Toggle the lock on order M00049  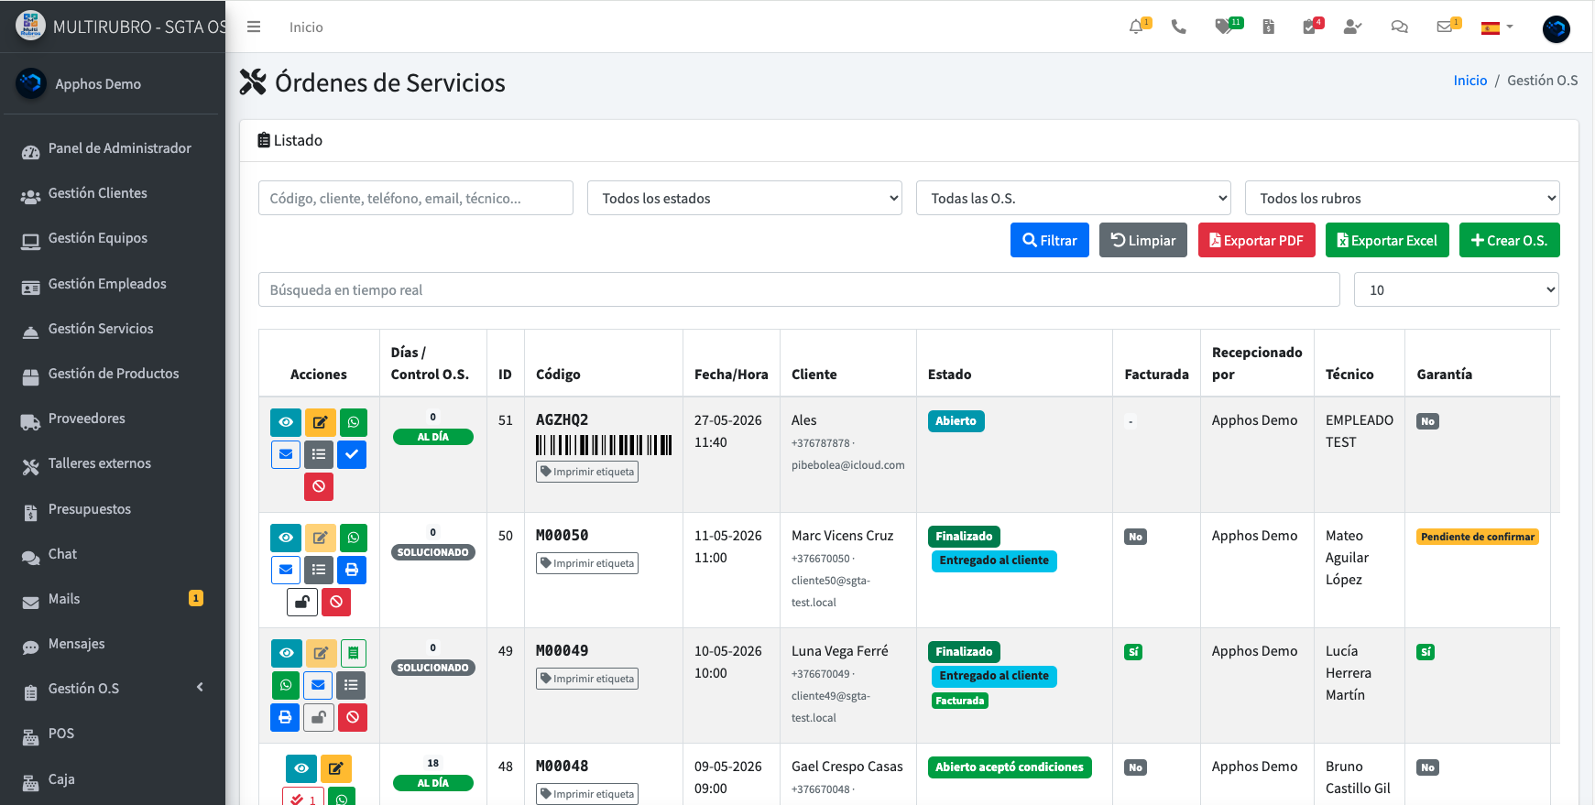[x=319, y=717]
